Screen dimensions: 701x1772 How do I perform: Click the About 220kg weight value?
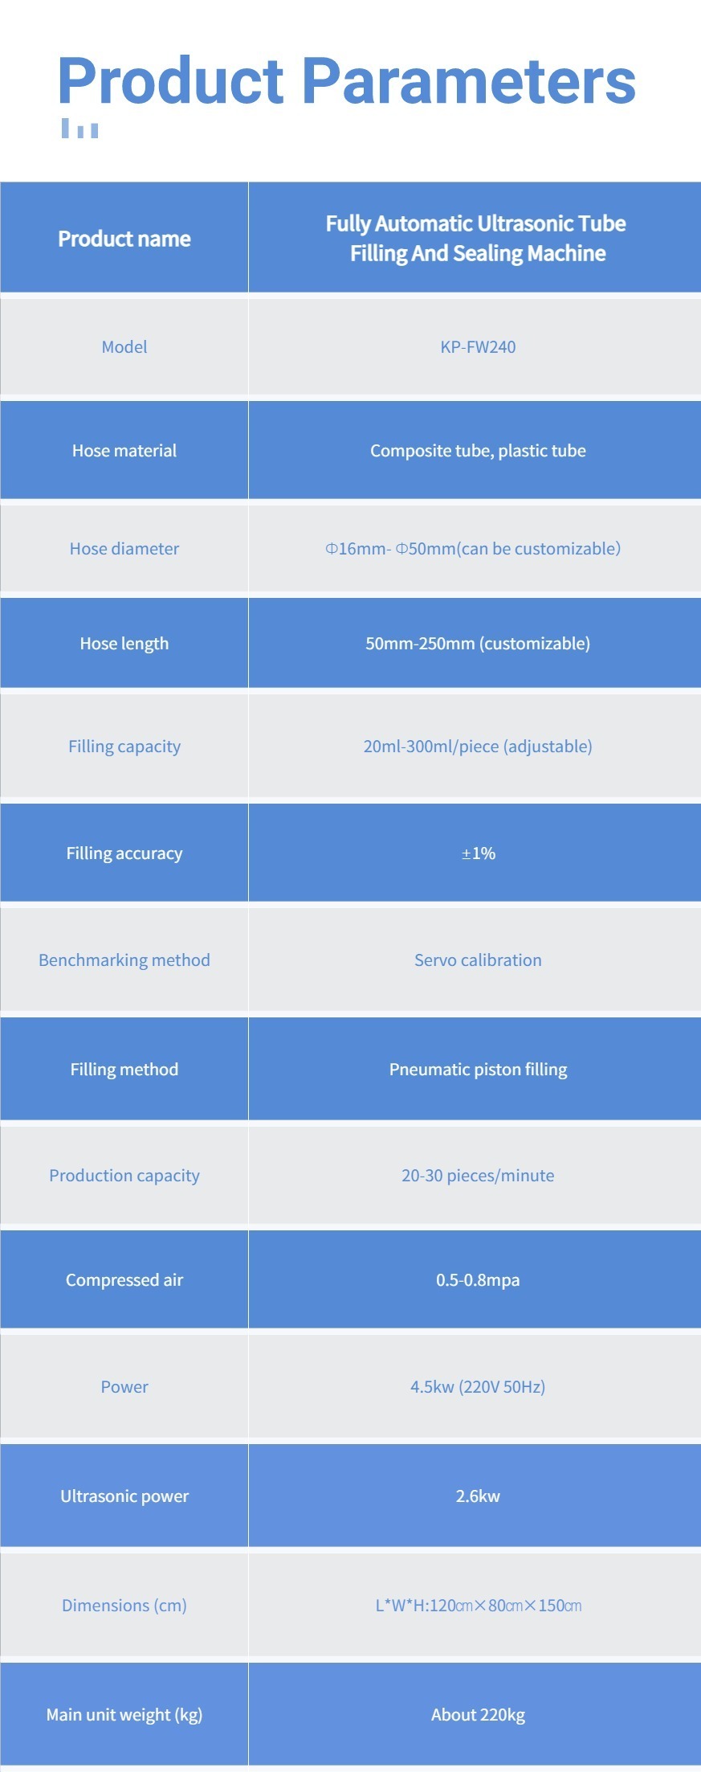pos(478,1715)
